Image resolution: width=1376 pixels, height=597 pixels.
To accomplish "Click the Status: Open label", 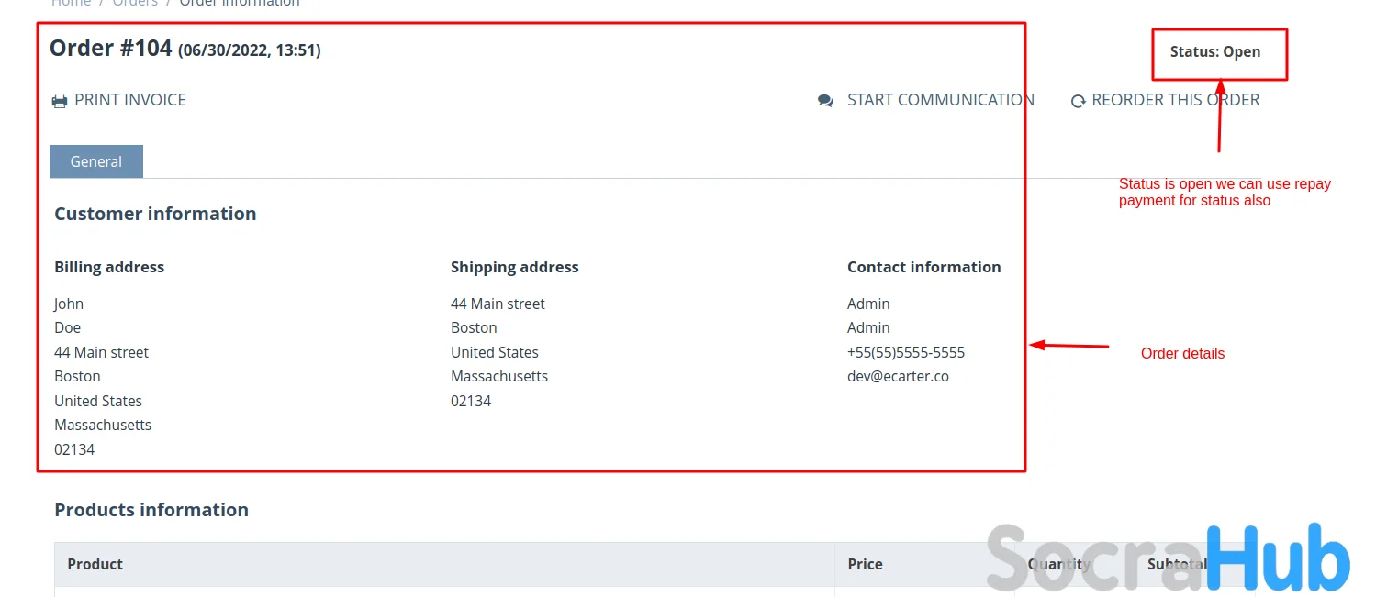I will [1214, 52].
